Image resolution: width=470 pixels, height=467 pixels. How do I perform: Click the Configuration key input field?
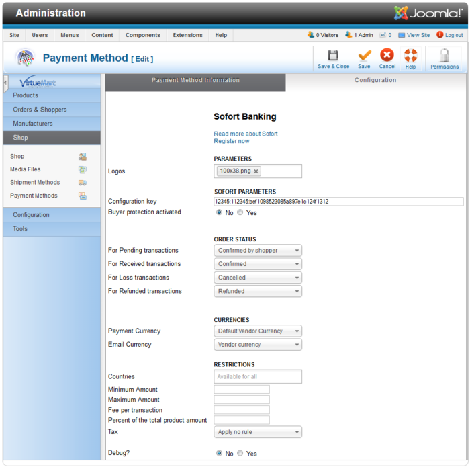point(338,202)
